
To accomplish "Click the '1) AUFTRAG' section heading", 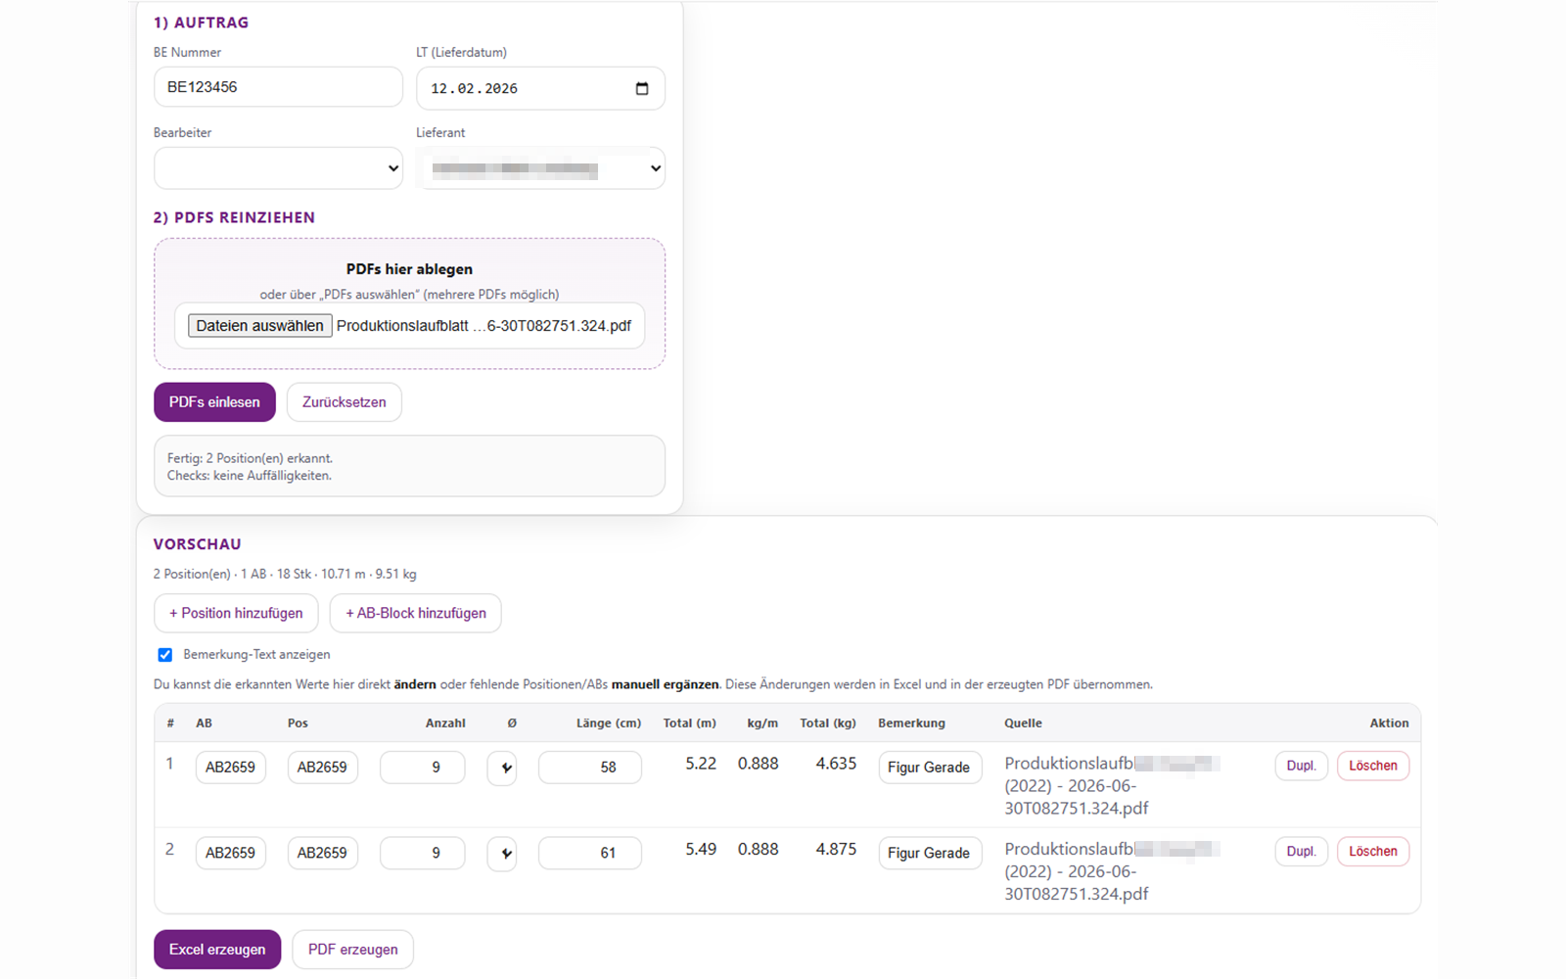I will click(x=201, y=23).
